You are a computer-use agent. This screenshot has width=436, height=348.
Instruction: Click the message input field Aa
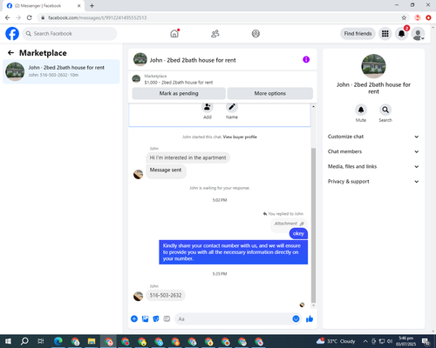[233, 319]
